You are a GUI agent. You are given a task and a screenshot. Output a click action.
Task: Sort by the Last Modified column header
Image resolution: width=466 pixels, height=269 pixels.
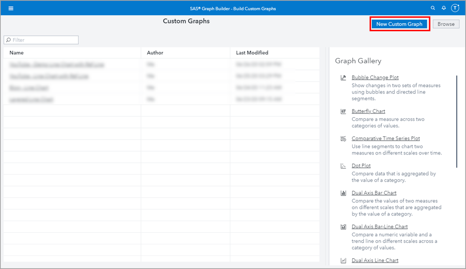point(252,53)
